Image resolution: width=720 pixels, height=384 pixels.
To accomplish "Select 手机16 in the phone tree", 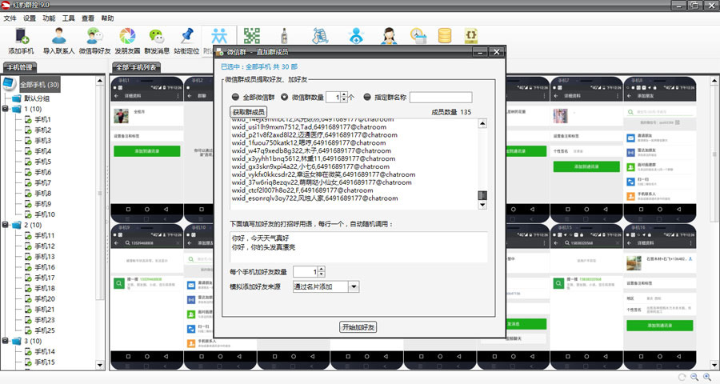I will [x=45, y=267].
